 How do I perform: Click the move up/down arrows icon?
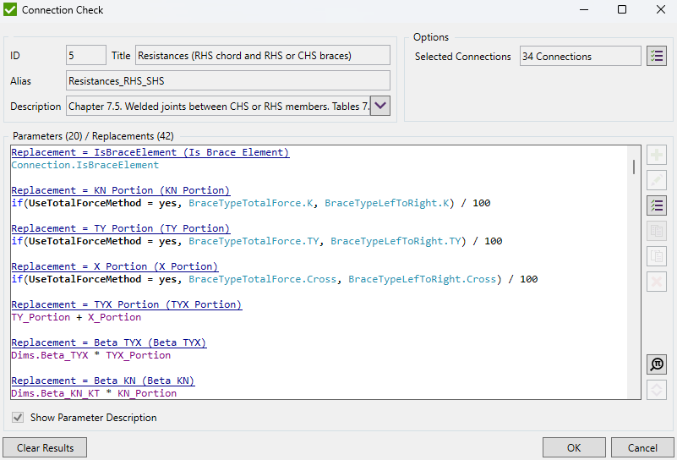657,390
